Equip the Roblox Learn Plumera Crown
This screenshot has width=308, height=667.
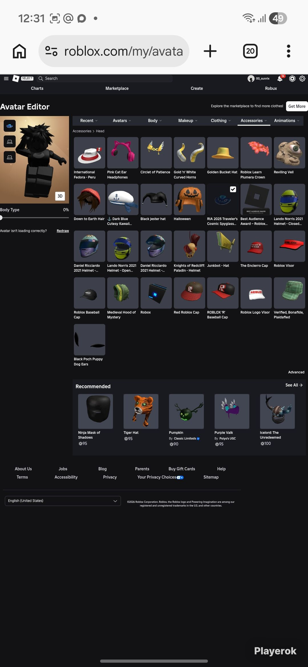[256, 153]
